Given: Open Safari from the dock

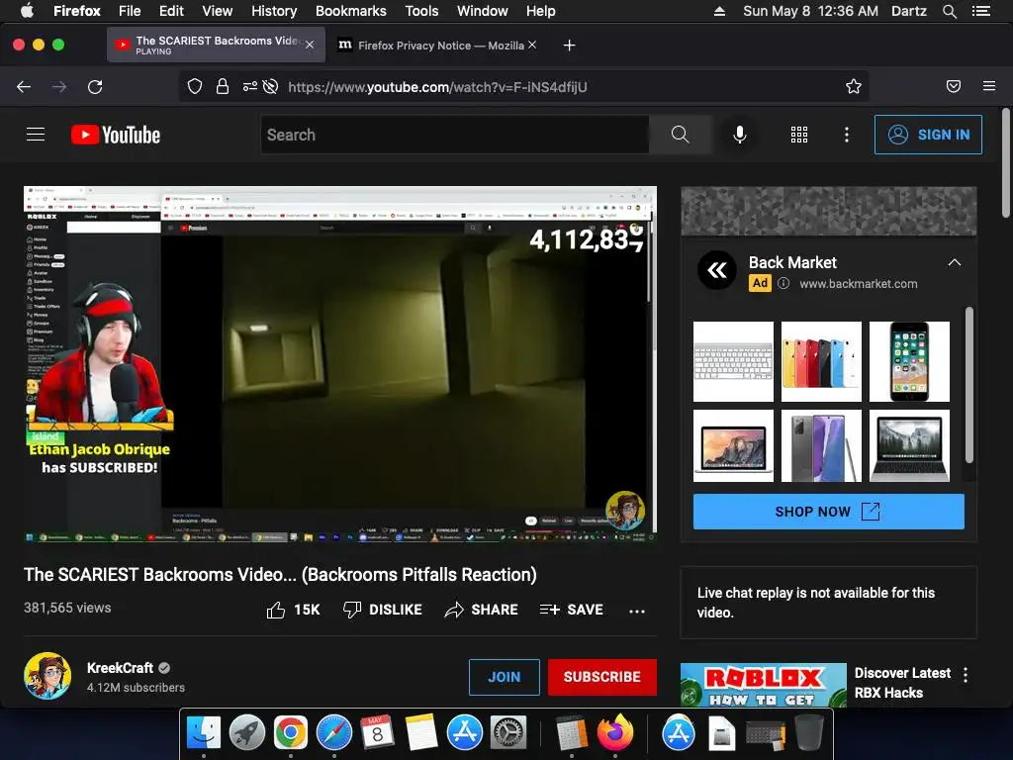Looking at the screenshot, I should [334, 733].
